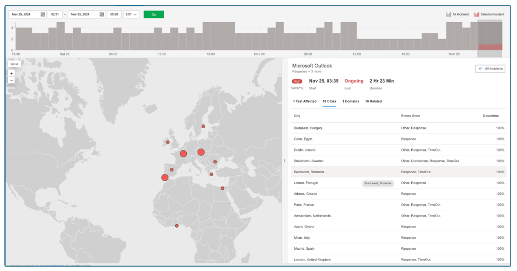Open the start date calendar picker icon
The height and width of the screenshot is (271, 517).
pos(42,14)
